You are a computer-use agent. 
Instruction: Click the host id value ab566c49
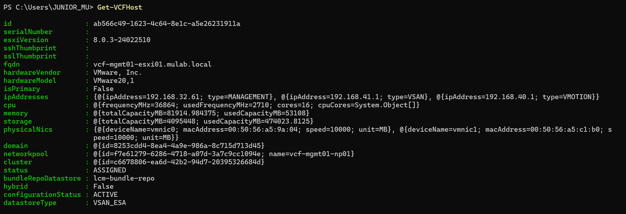click(167, 24)
